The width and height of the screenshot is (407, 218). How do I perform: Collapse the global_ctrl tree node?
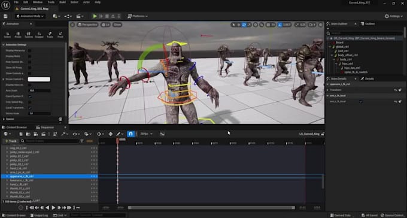click(330, 47)
